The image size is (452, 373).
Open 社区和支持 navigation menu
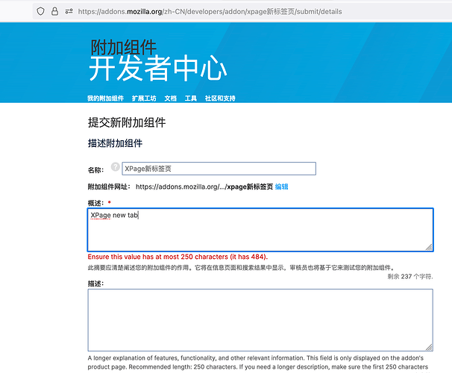pos(220,98)
